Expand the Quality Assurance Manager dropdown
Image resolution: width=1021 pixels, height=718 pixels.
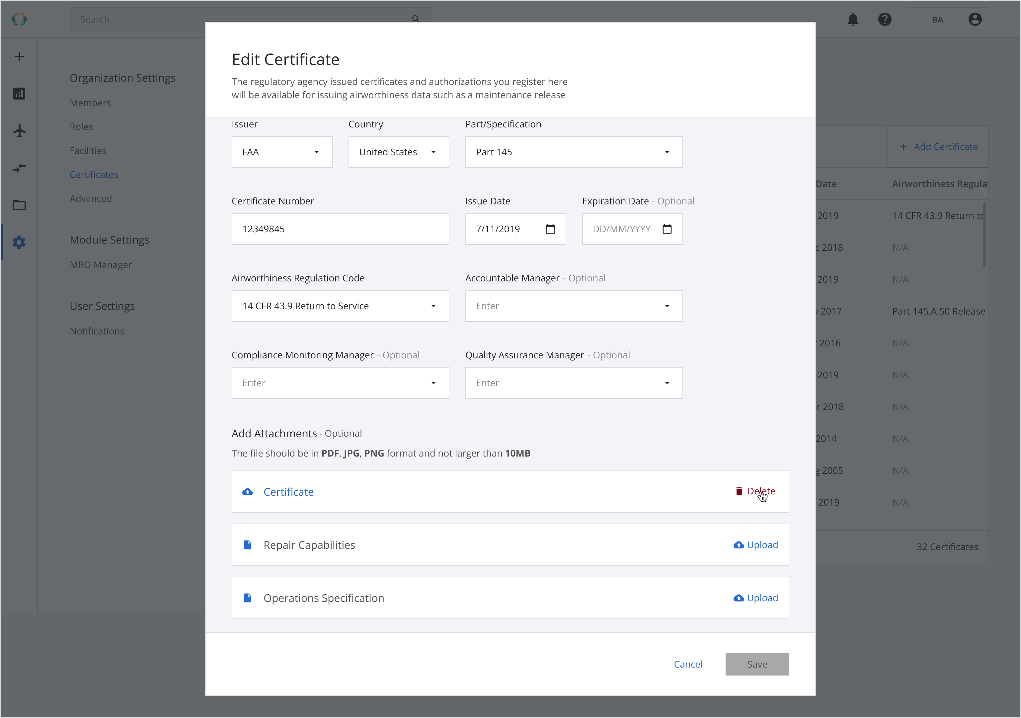(574, 383)
